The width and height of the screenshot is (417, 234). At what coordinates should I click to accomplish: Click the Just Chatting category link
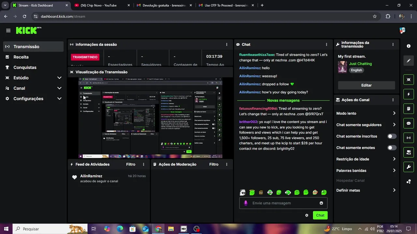tap(360, 64)
